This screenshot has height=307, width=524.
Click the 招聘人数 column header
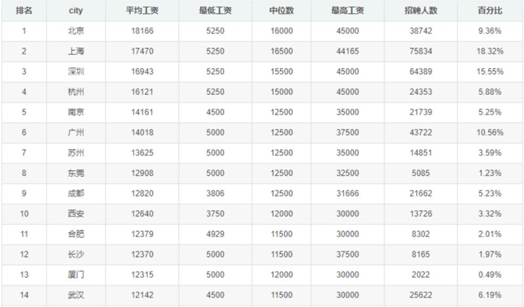421,11
